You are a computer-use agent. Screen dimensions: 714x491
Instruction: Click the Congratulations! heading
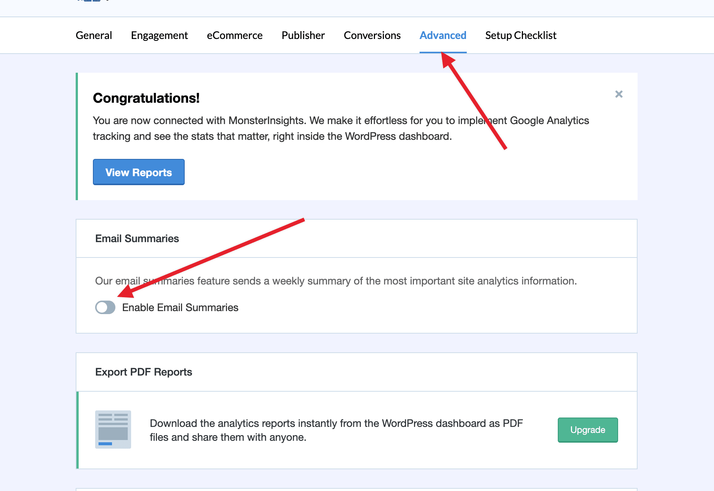point(146,98)
